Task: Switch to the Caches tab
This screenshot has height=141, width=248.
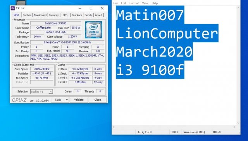Action: (27, 15)
